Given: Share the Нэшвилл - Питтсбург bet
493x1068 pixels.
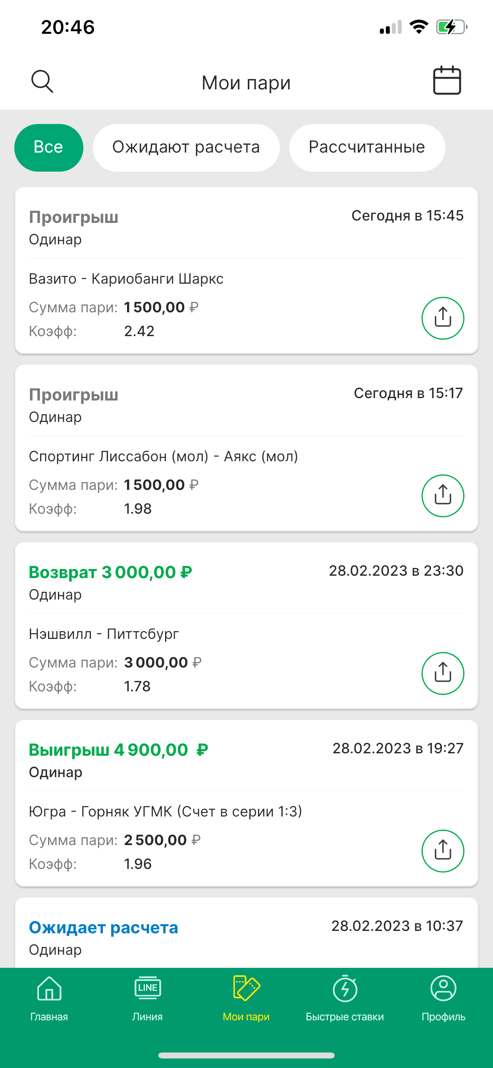Looking at the screenshot, I should pos(443,673).
